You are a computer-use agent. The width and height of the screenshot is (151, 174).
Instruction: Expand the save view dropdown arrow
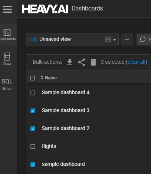point(115,39)
